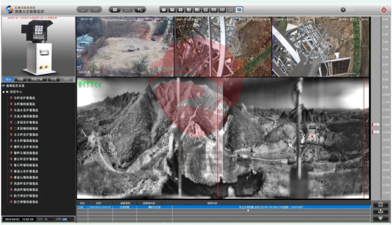392x225 pixels.
Task: Click the red power button at top right
Action: (x=384, y=10)
